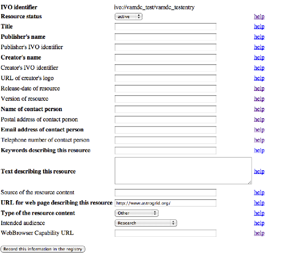The width and height of the screenshot is (281, 256).
Task: Click the Title input field
Action: coord(165,27)
